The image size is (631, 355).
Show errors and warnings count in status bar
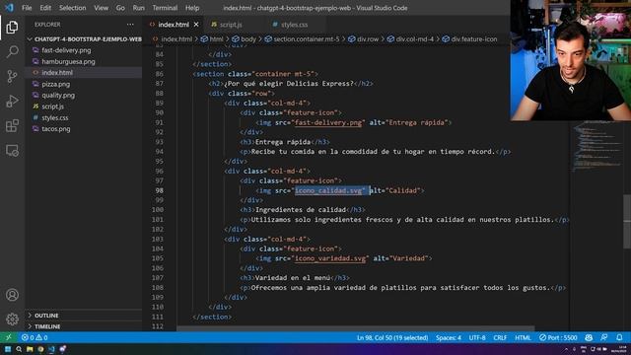35,337
